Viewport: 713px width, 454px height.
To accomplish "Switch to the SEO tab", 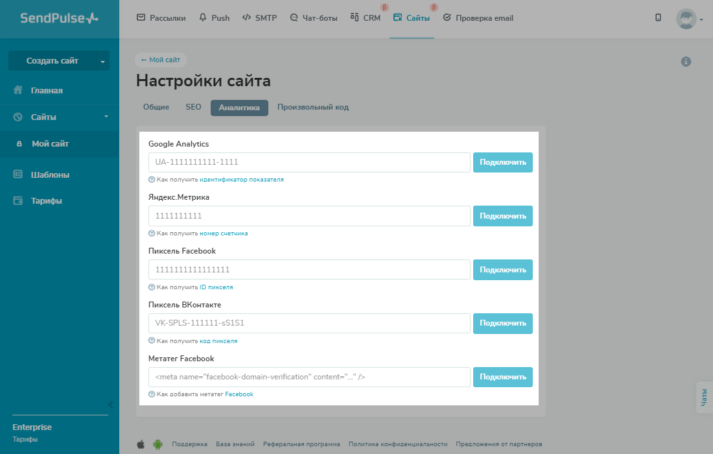I will (x=193, y=107).
